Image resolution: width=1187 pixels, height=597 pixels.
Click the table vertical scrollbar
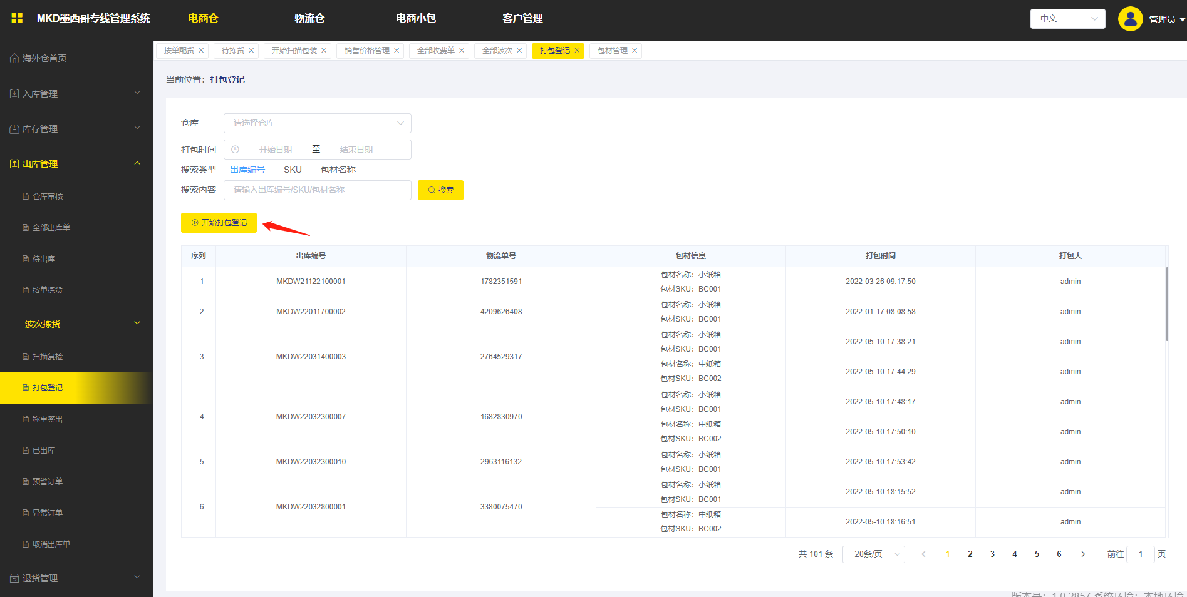(1166, 304)
